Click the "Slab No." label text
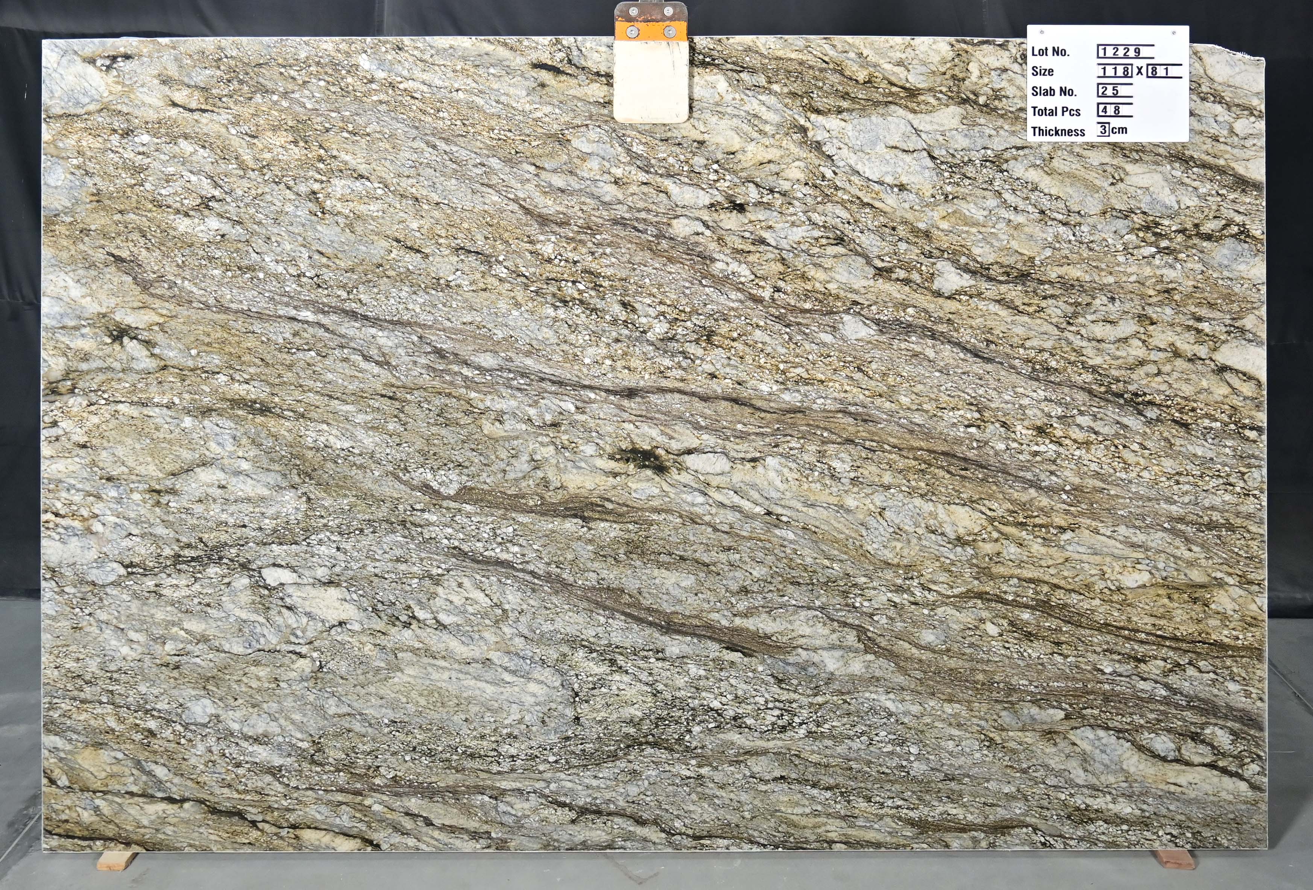Viewport: 1313px width, 890px height. pyautogui.click(x=1054, y=91)
